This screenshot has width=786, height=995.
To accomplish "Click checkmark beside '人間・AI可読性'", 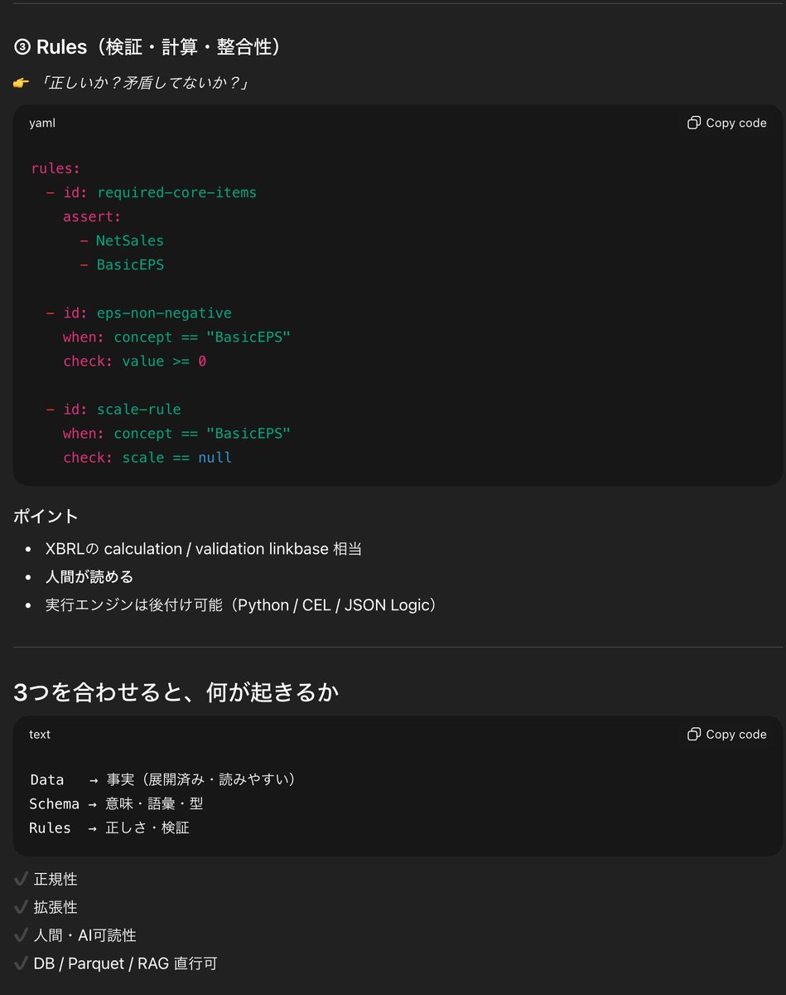I will (x=22, y=935).
